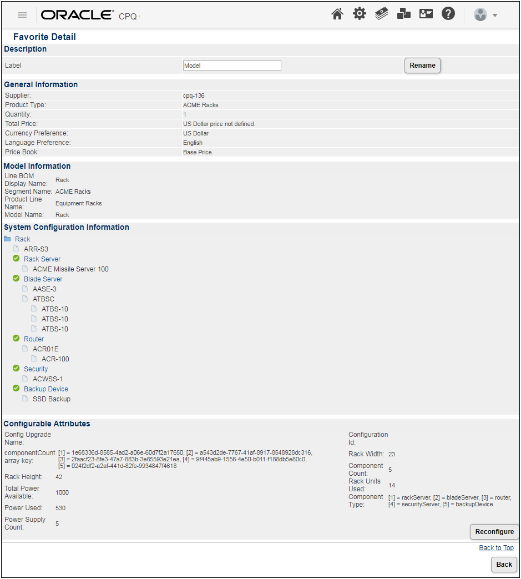Click the money stack pricing icon

(382, 13)
